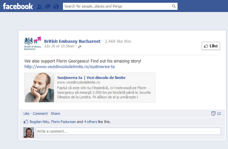This screenshot has width=228, height=149.
Task: Click www.vezidincolodelimite.ro domain text
Action: (x=78, y=82)
